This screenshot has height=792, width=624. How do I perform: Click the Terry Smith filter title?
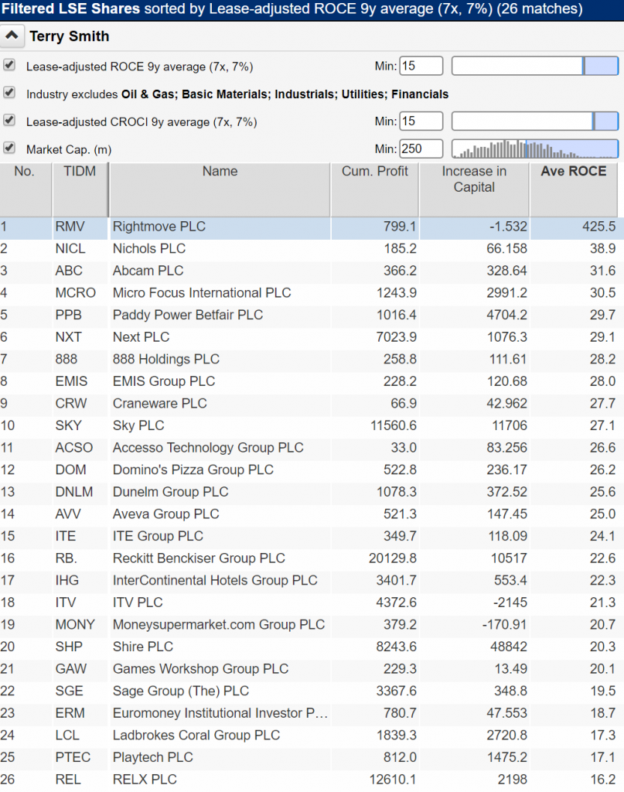[69, 36]
